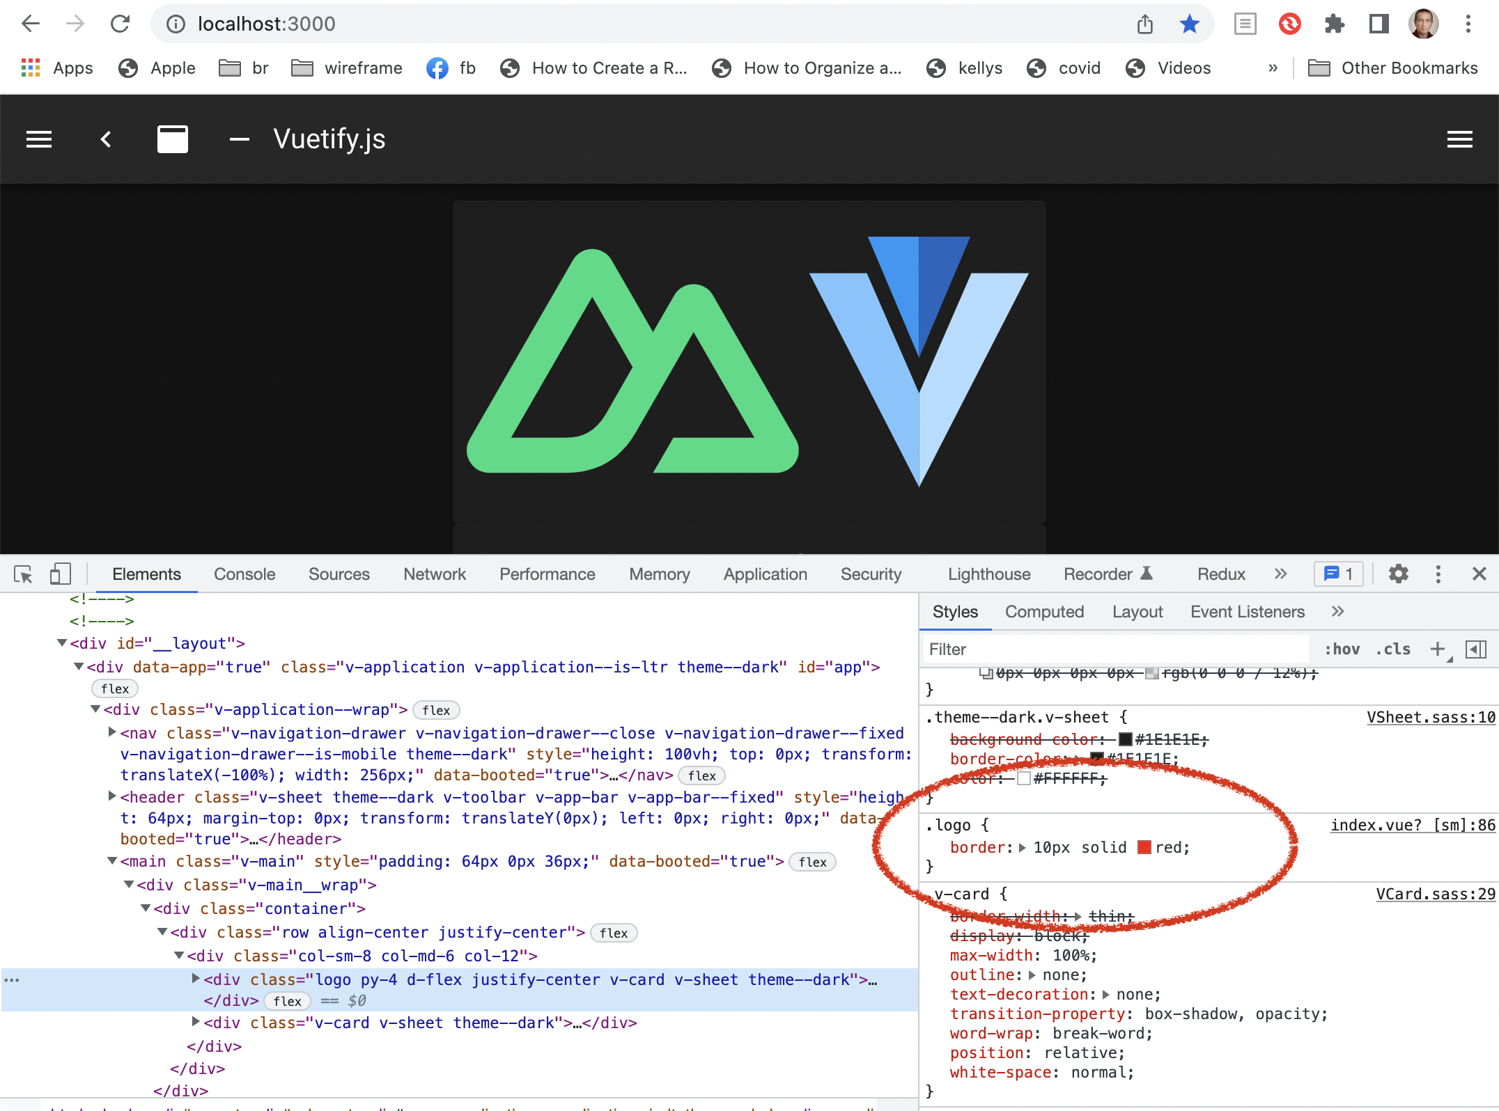Open the right drawer hamburger menu
This screenshot has width=1499, height=1111.
pyautogui.click(x=1460, y=139)
